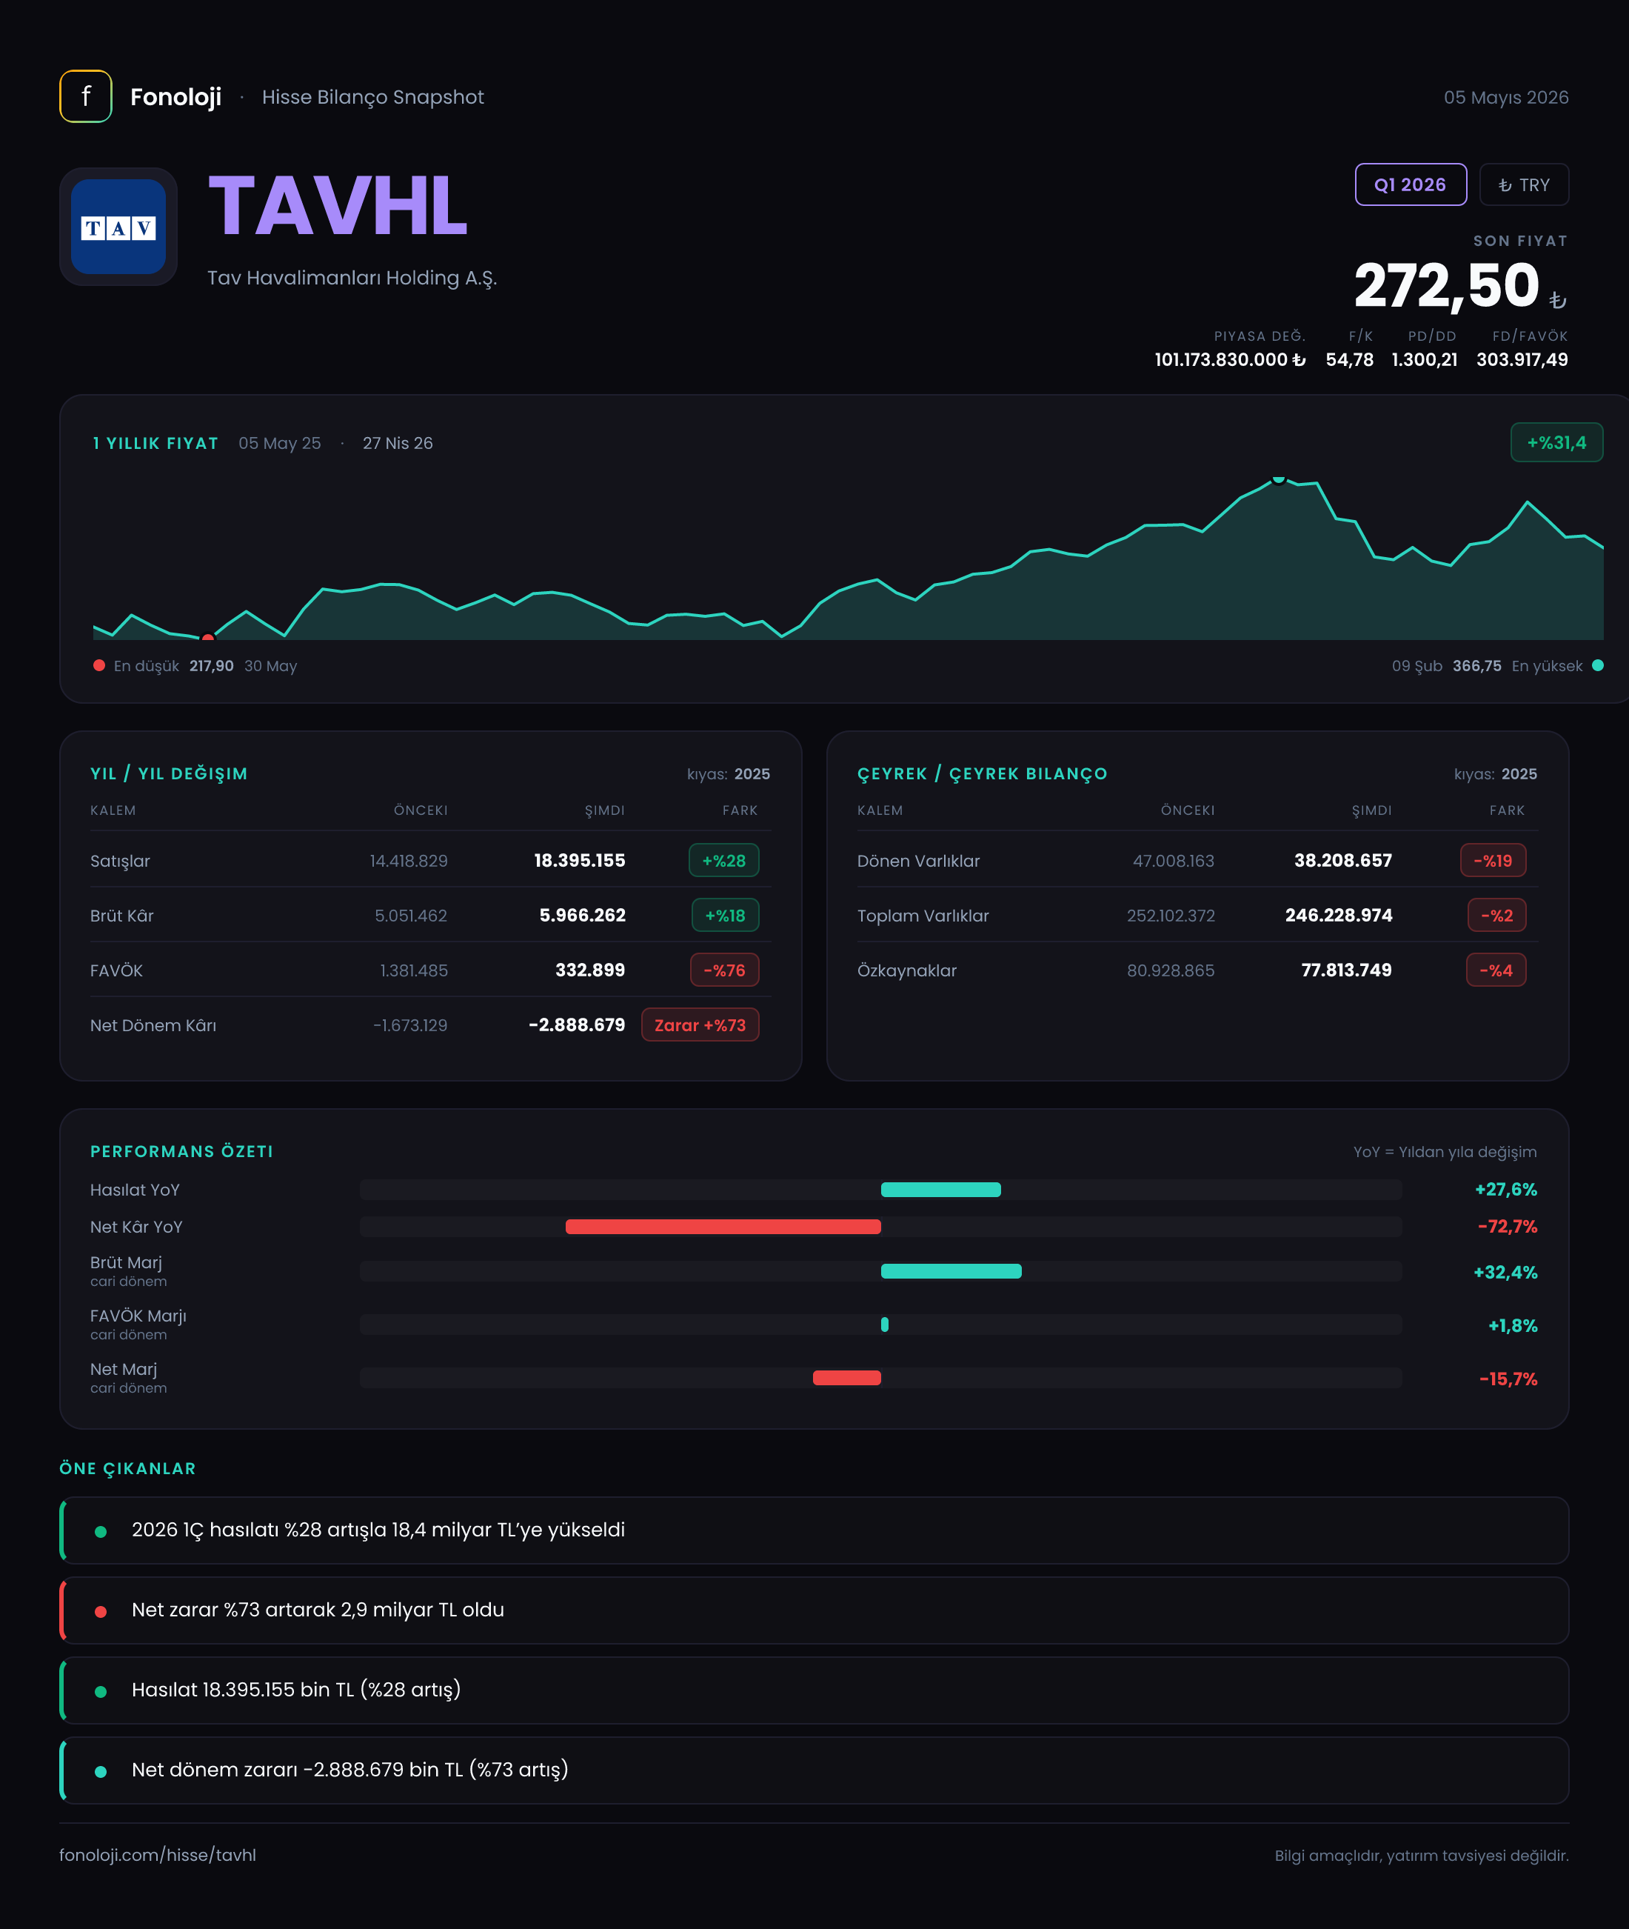The image size is (1629, 1929).
Task: Click the Fonoloji 'f' logo icon
Action: [x=86, y=96]
